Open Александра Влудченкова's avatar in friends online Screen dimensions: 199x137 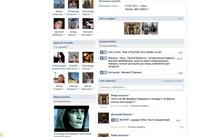[x=59, y=57]
